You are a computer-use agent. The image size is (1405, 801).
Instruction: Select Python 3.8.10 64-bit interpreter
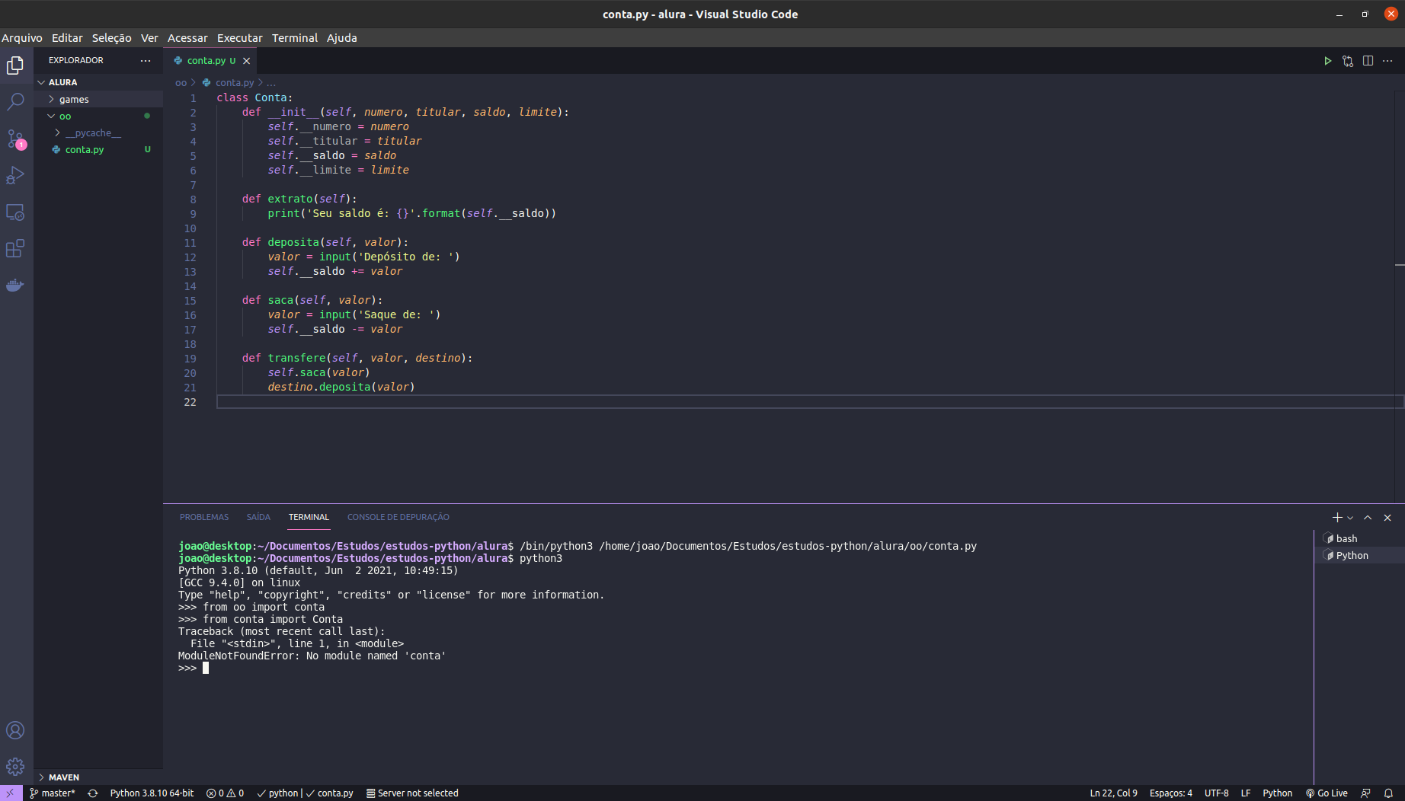152,793
